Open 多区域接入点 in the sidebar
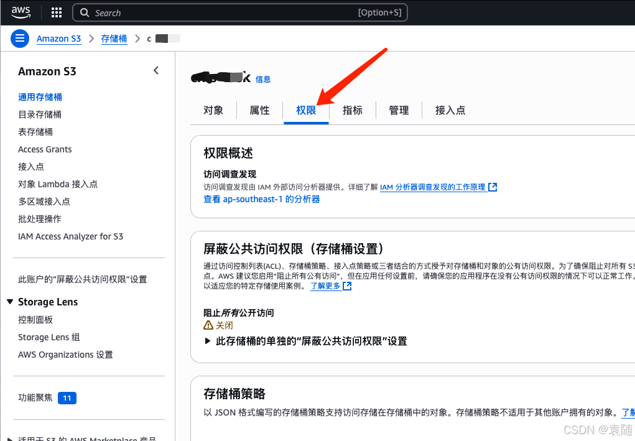635x441 pixels. pyautogui.click(x=44, y=202)
